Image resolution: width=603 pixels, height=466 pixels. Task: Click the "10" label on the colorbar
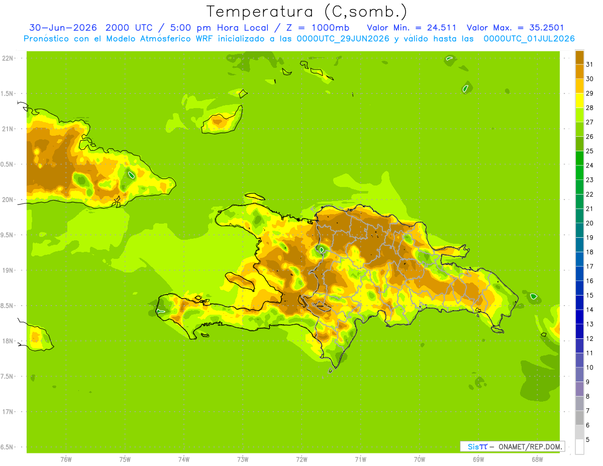tap(590, 367)
